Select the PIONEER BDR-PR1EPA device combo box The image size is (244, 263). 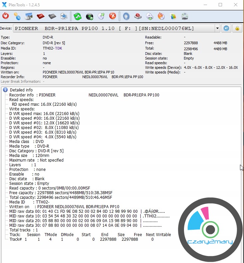click(113, 28)
